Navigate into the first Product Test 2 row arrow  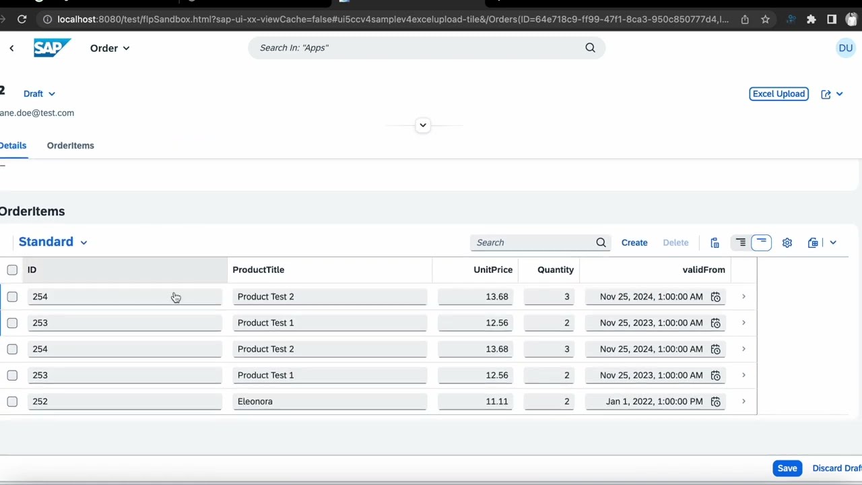(x=743, y=296)
